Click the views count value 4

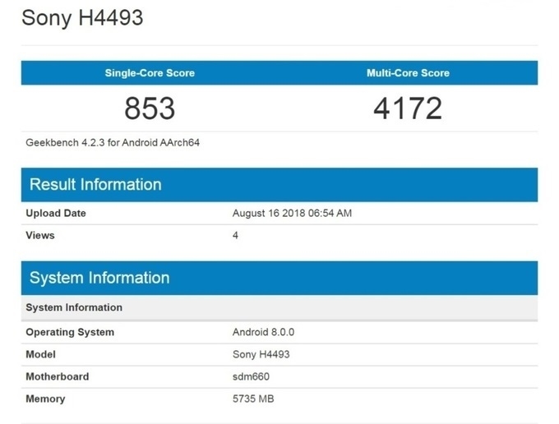pos(236,235)
